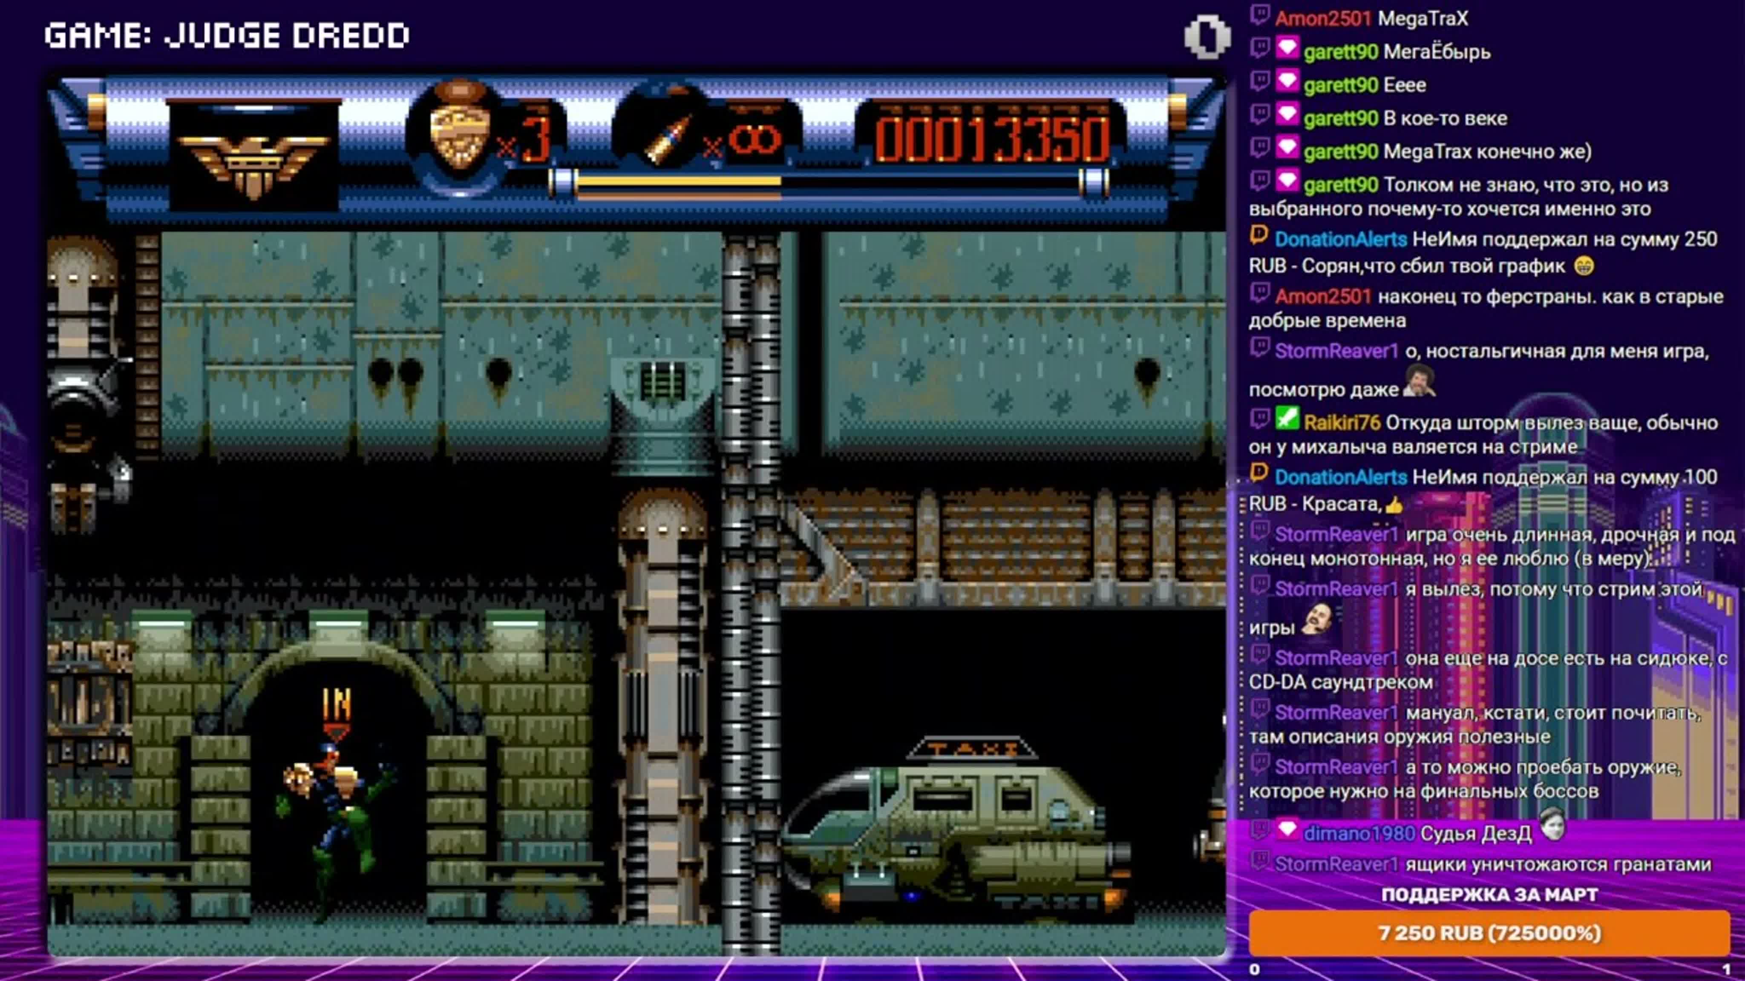
Task: Open StormReaver1's name on 'ящики уничтожаются гранатами'
Action: pos(1336,864)
